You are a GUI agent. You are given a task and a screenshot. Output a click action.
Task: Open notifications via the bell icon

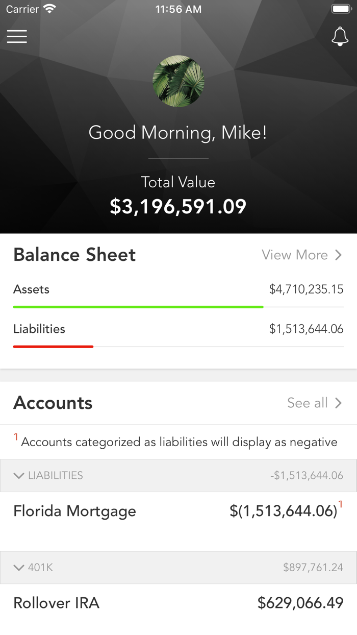[x=340, y=36]
